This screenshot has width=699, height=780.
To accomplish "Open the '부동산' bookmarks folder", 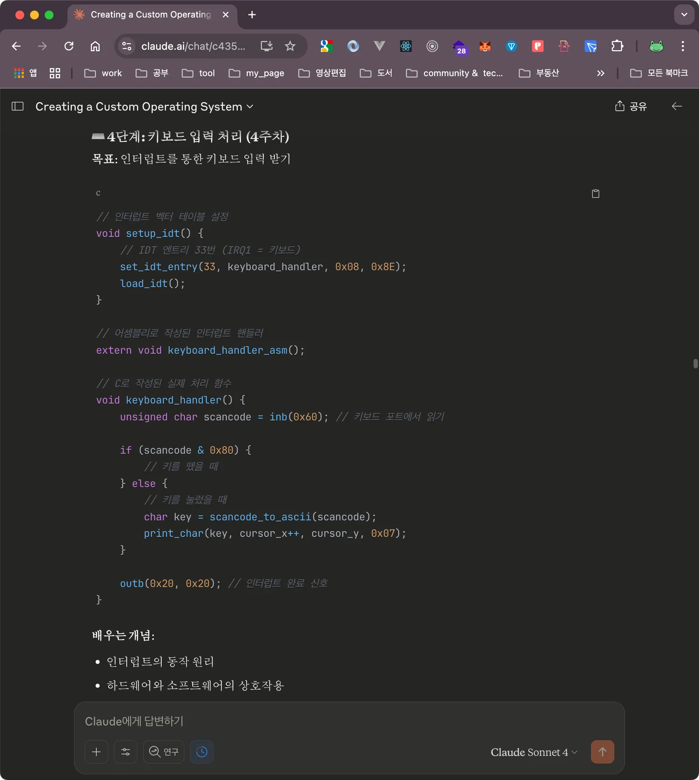I will pyautogui.click(x=539, y=73).
